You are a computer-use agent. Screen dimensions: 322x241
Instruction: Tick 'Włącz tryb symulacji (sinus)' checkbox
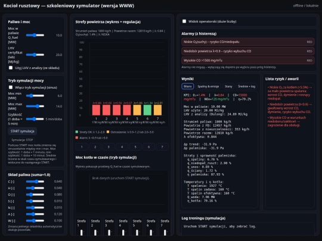click(x=11, y=87)
